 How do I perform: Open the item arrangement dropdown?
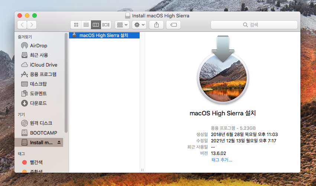[122, 25]
